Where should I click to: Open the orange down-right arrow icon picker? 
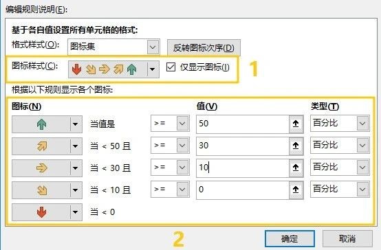47,190
